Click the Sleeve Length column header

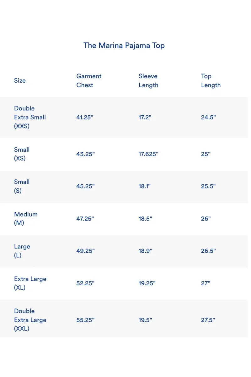click(148, 80)
